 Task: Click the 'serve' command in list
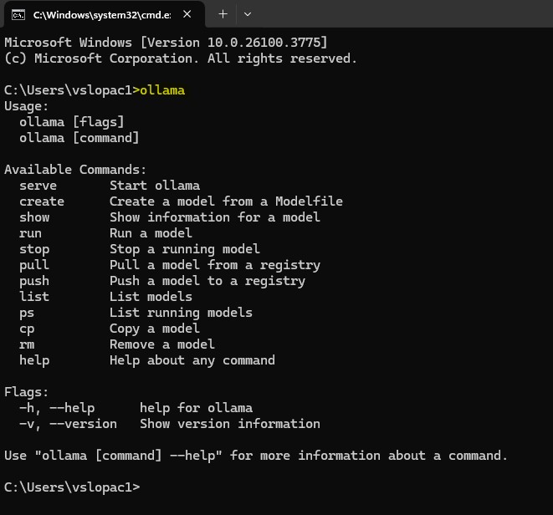(38, 186)
